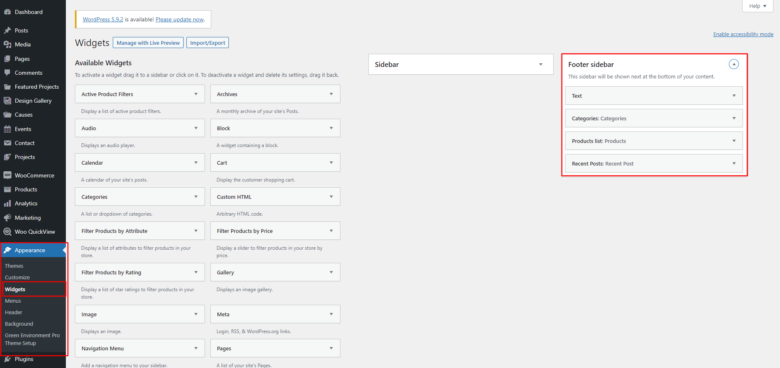Click the Events calendar icon

7,129
